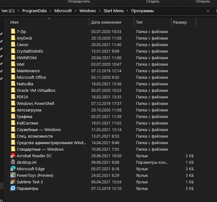
Task: Select Windows PowerShell folder icon
Action: 13,103
